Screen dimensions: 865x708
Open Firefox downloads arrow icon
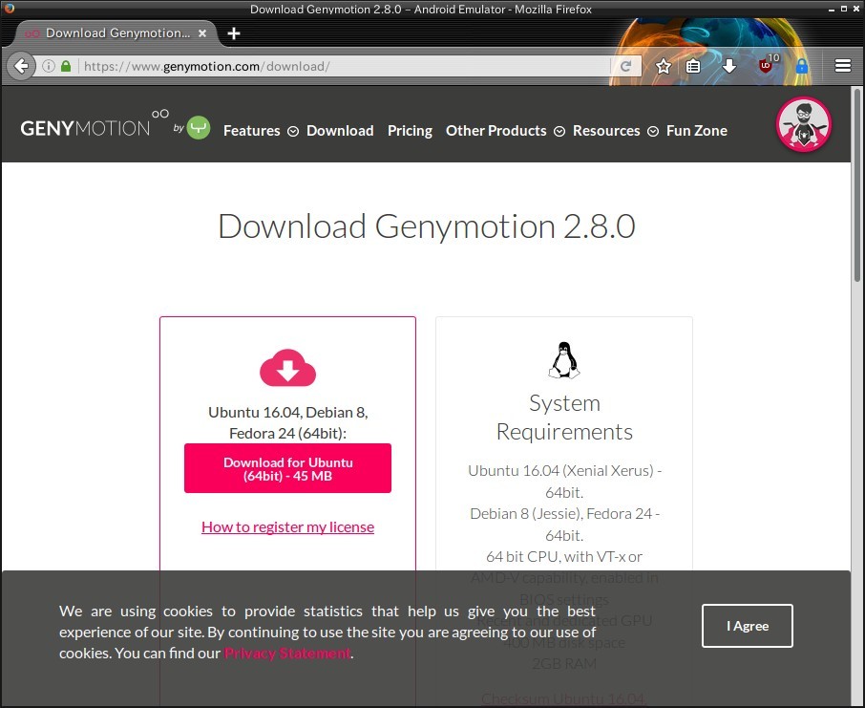(728, 66)
